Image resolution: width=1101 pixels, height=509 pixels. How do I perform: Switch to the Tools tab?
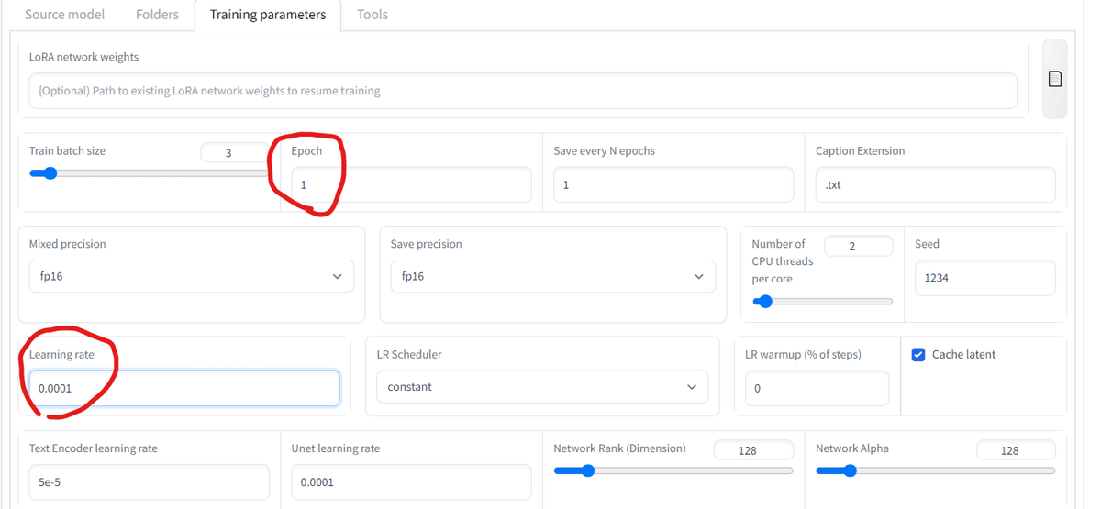click(x=372, y=15)
